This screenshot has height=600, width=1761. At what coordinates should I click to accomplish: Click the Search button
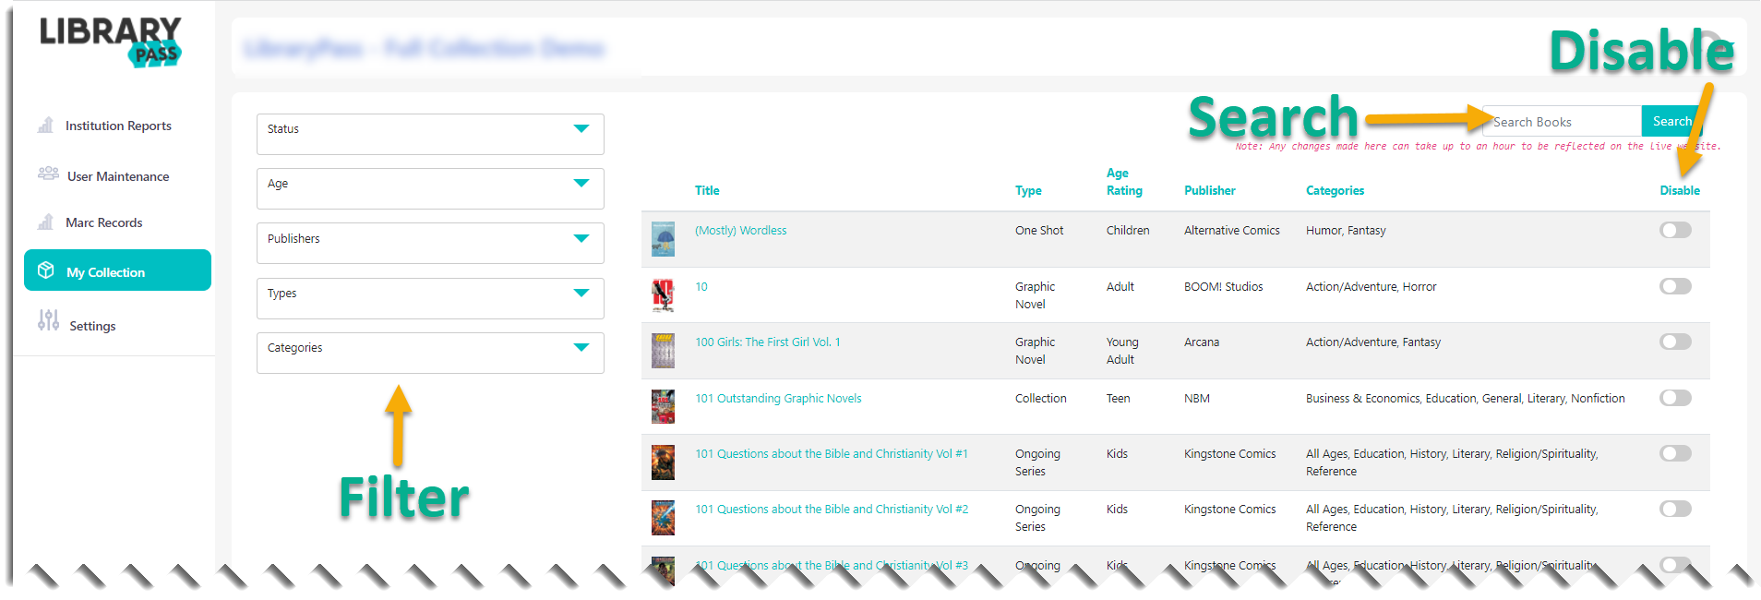1671,121
